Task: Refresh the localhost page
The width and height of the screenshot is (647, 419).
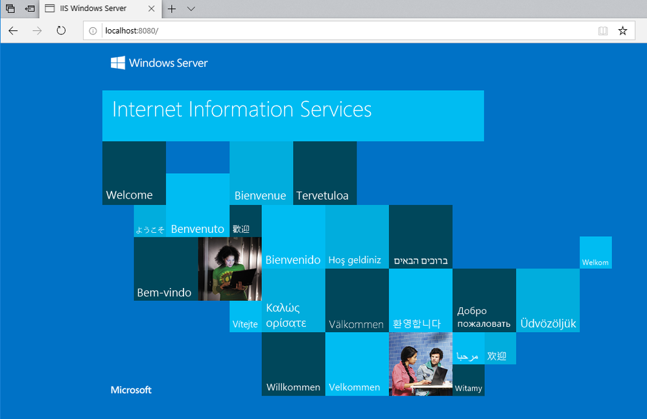Action: click(x=61, y=30)
